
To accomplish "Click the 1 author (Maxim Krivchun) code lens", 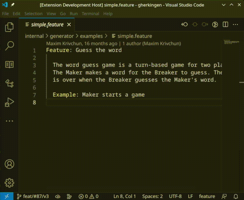I will point(152,44).
